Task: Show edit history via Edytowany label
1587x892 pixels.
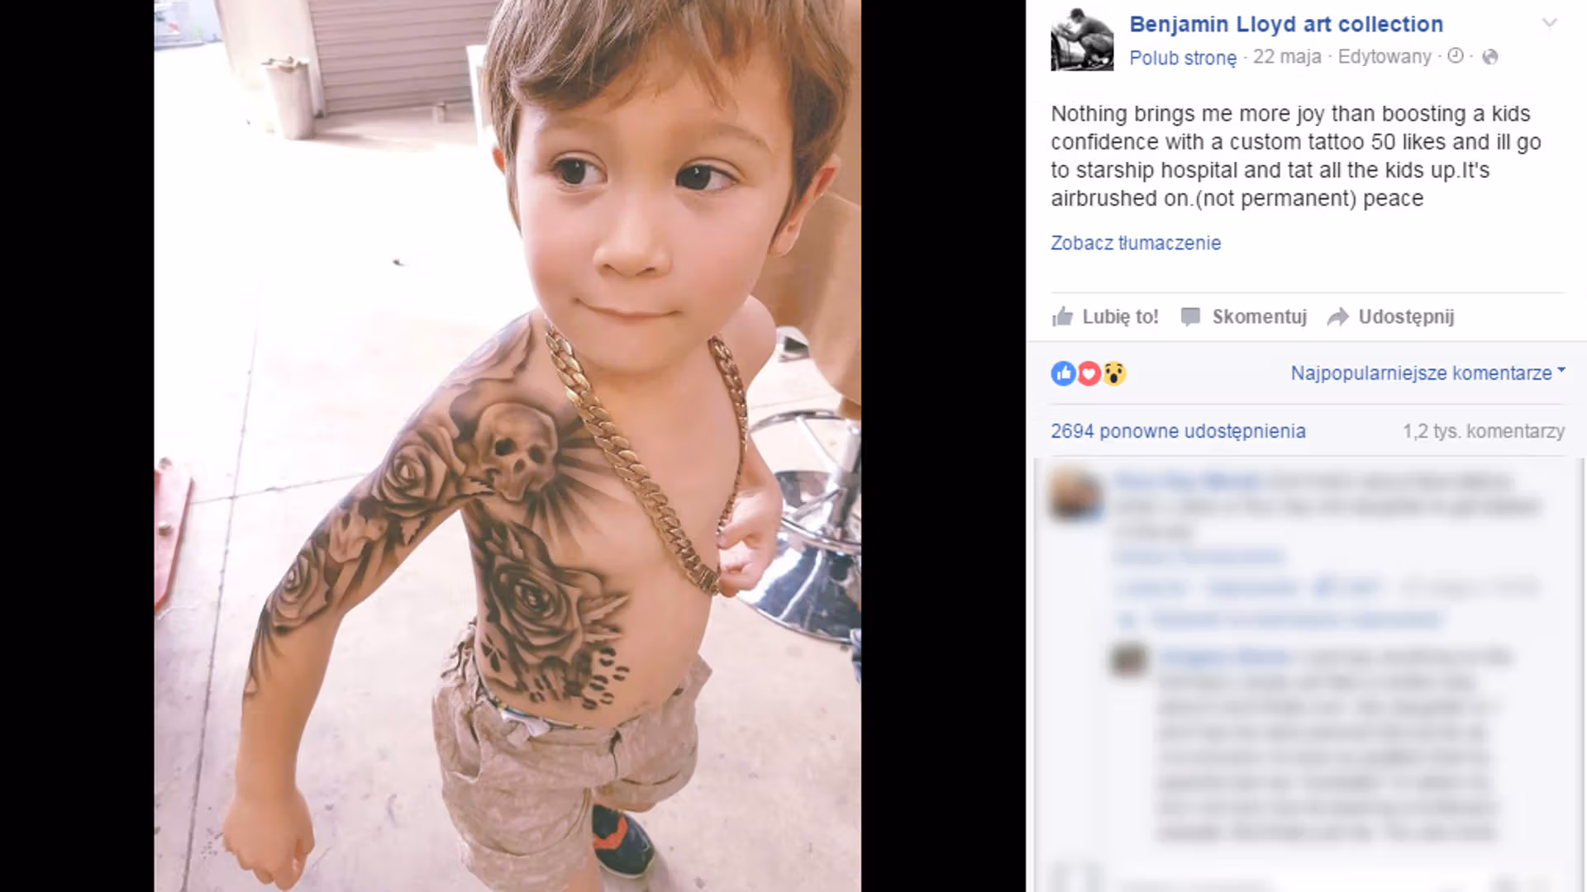Action: pos(1384,56)
